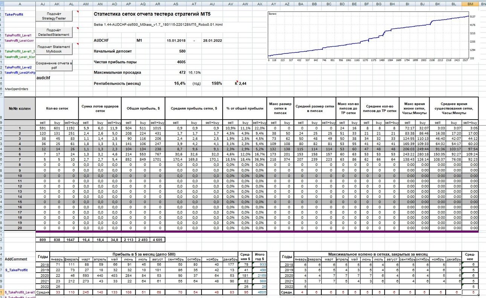Click the Максимальное колено в сетках header
Image resolution: width=486 pixels, height=298 pixels.
click(x=378, y=254)
